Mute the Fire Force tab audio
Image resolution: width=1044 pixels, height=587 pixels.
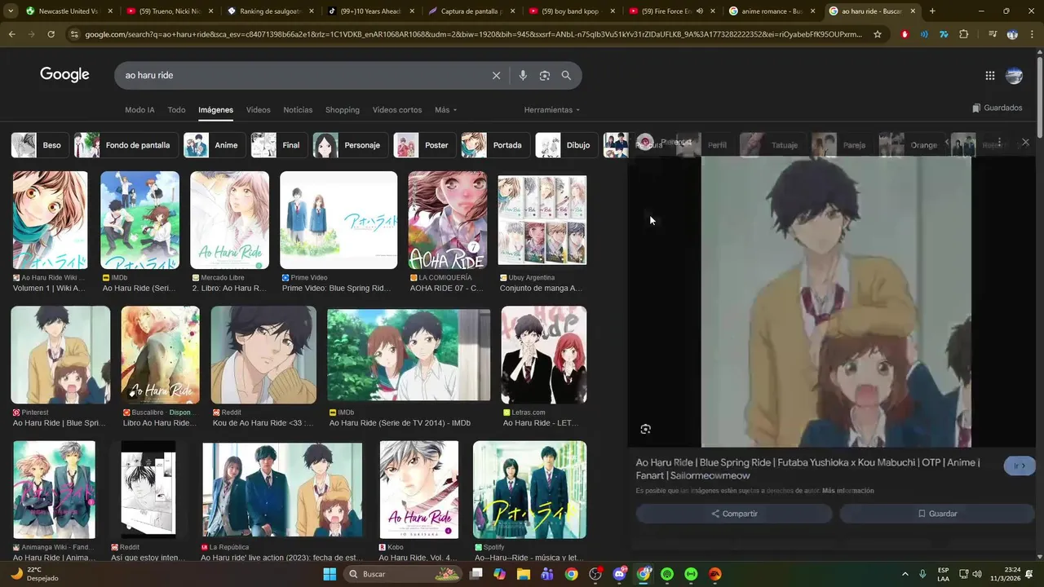pos(700,11)
